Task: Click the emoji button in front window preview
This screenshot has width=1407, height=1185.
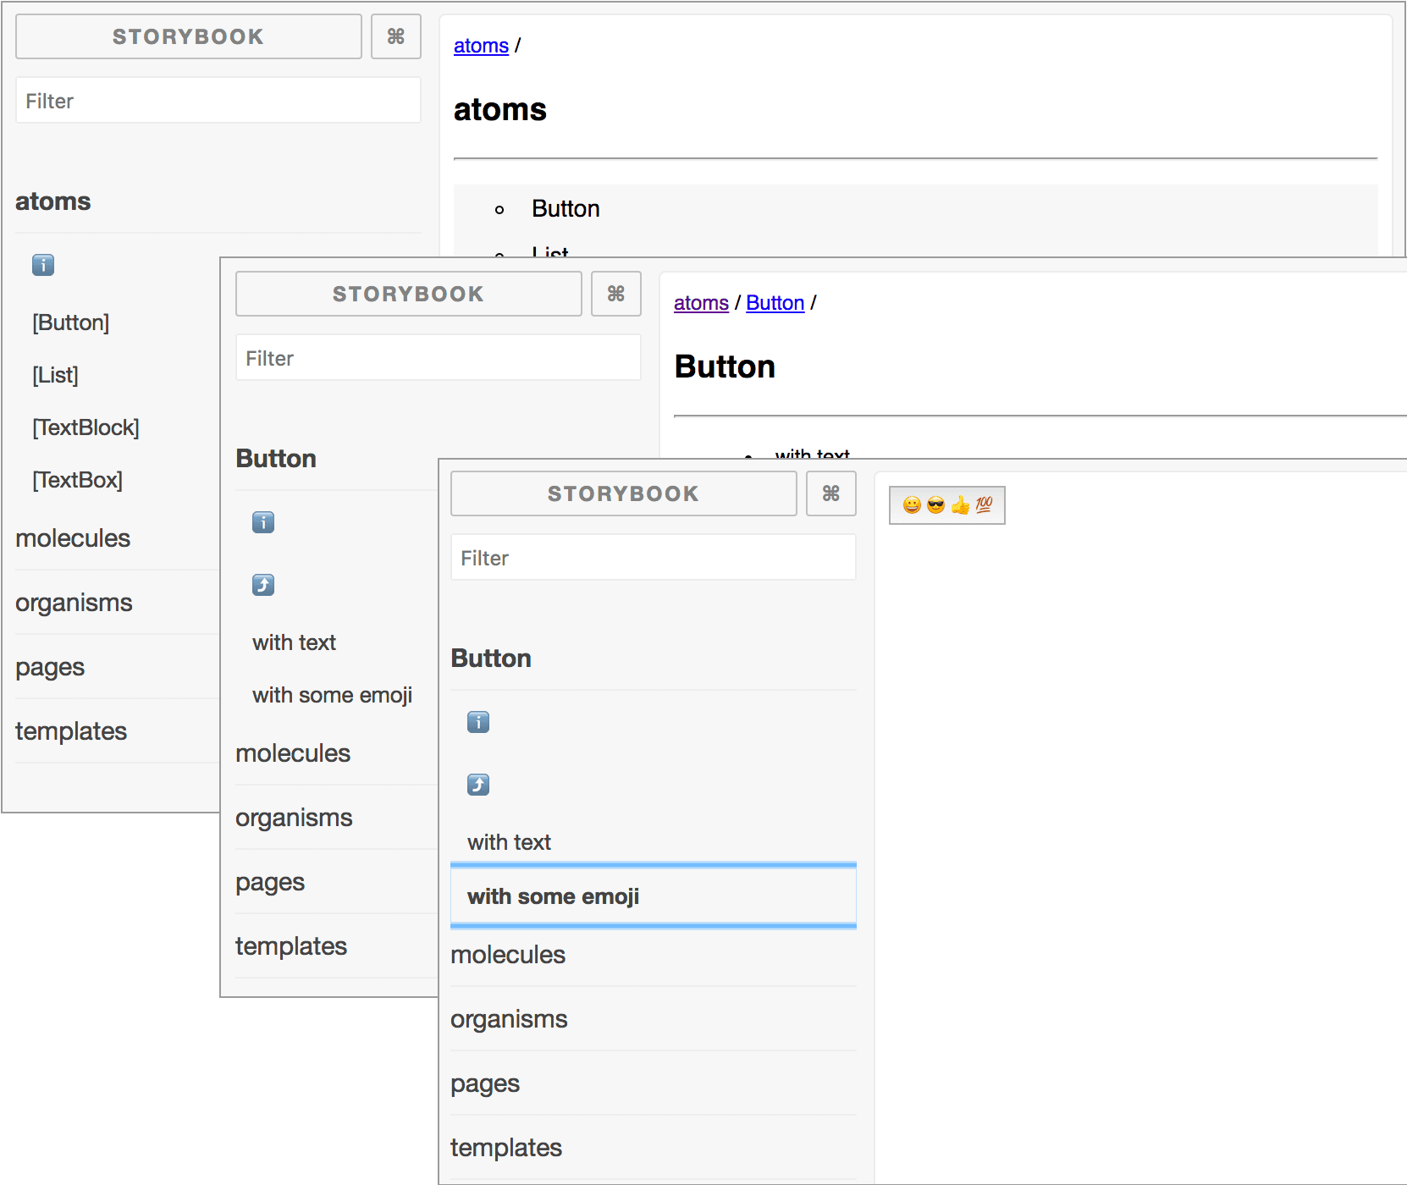Action: (x=947, y=505)
